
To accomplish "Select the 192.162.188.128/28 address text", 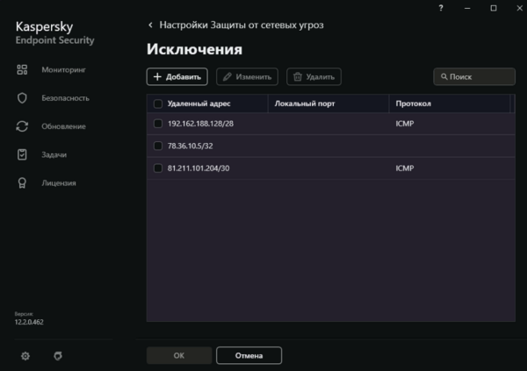I will coord(200,124).
